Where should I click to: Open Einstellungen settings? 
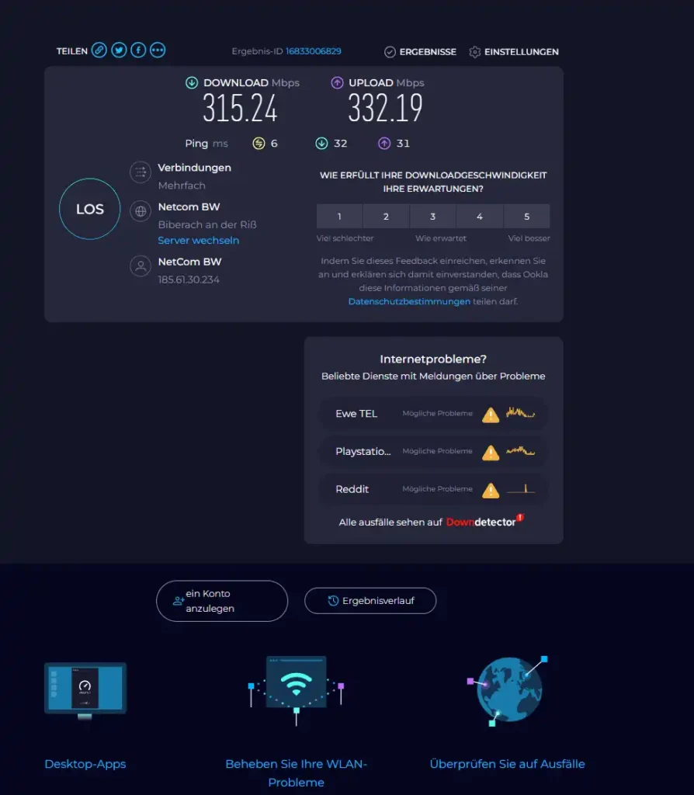(514, 52)
